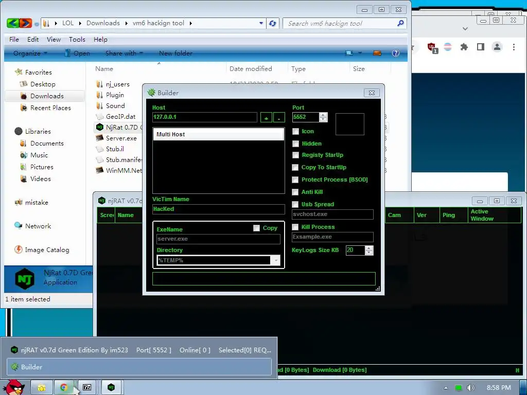Click the Open button in Explorer toolbar
The image size is (527, 395).
pyautogui.click(x=77, y=53)
